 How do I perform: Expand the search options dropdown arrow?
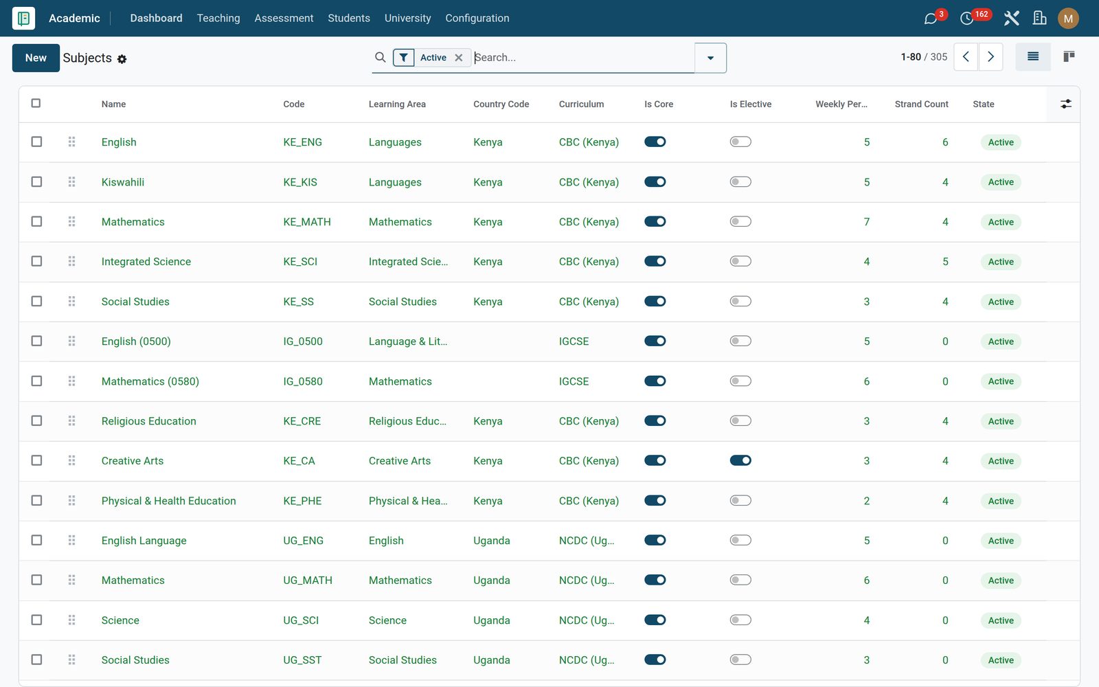(x=710, y=58)
